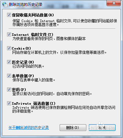Click the 删除 (D) button

pos(73,128)
